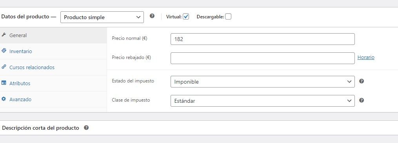Click the Avanzado gear icon

(4, 99)
